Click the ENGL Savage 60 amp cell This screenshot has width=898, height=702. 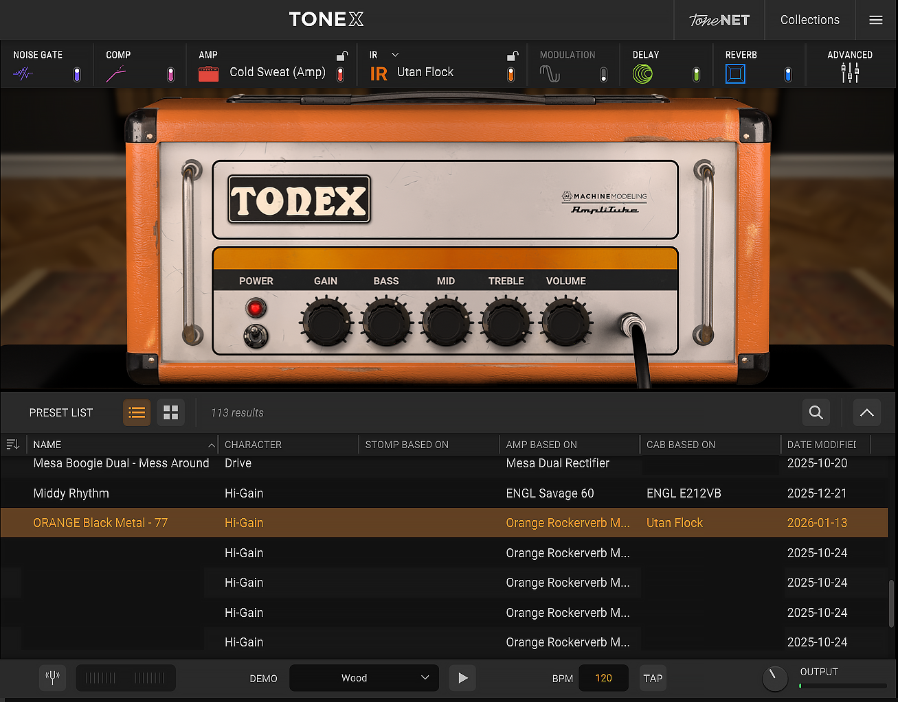pyautogui.click(x=550, y=493)
